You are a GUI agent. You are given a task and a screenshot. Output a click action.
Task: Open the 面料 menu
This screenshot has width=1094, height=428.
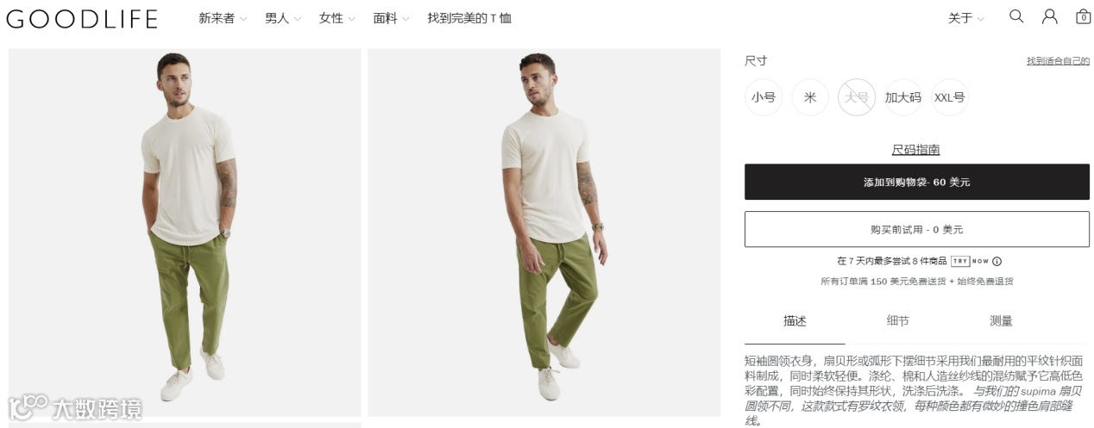coord(391,18)
